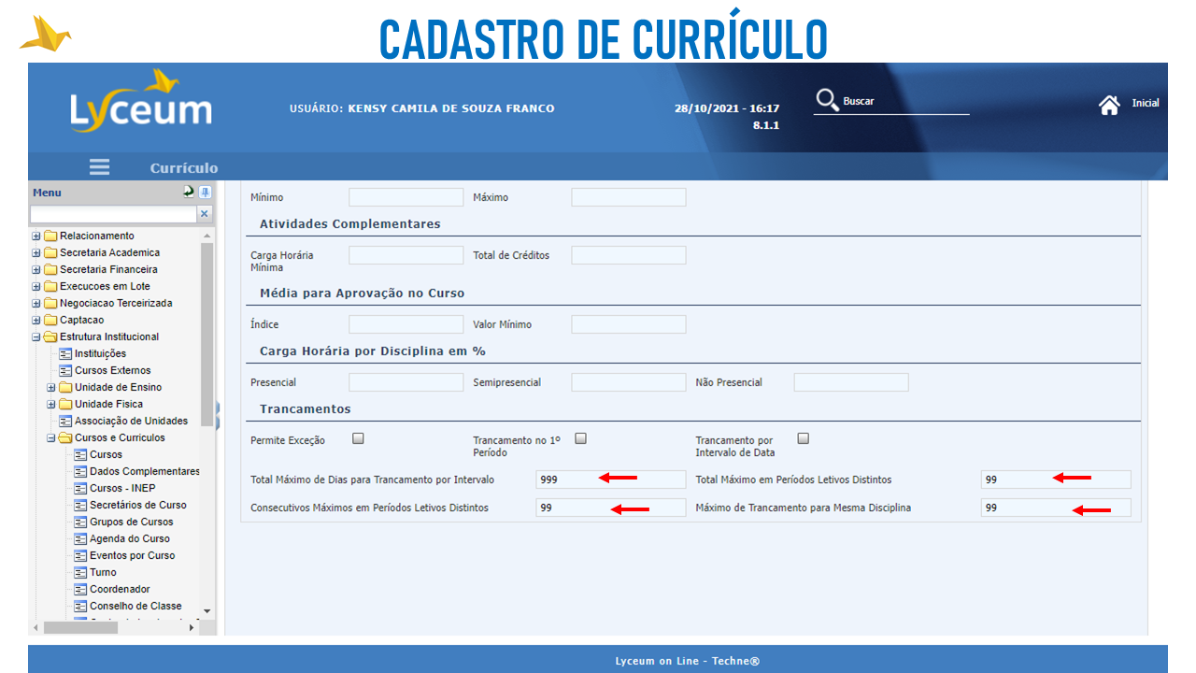Collapse the Cursos e Curriculos node

click(x=51, y=438)
